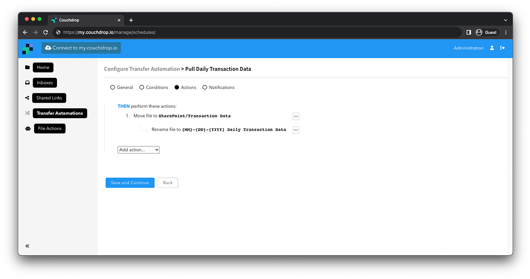
Task: Collapse the sidebar with the double chevron
Action: [x=27, y=246]
